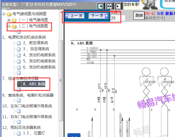
Task: Click the 当前:原始 size link
Action: (166, 13)
